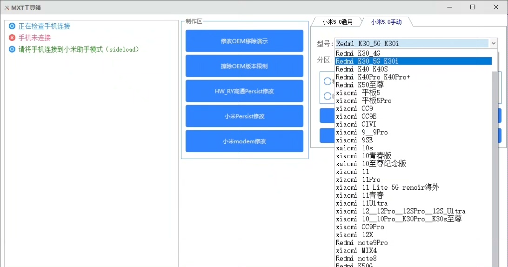Select xiaomi MIX4 from the list
This screenshot has width=508, height=267.
click(414, 250)
